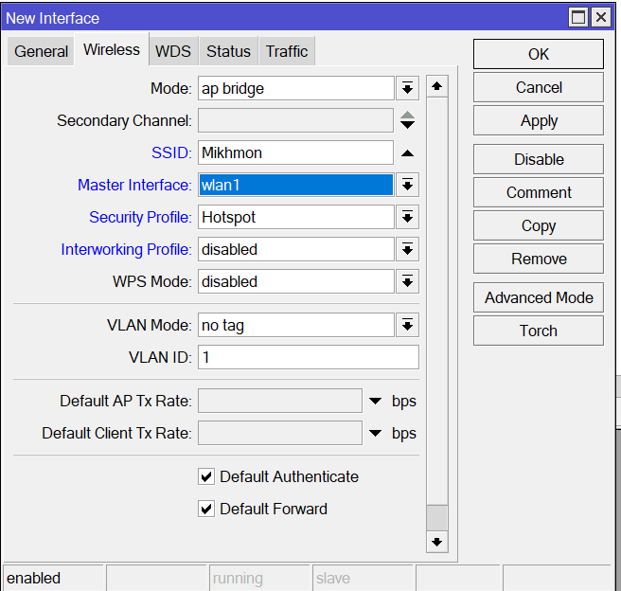The width and height of the screenshot is (621, 591).
Task: Expand the Default Client Tx Rate field
Action: point(375,434)
